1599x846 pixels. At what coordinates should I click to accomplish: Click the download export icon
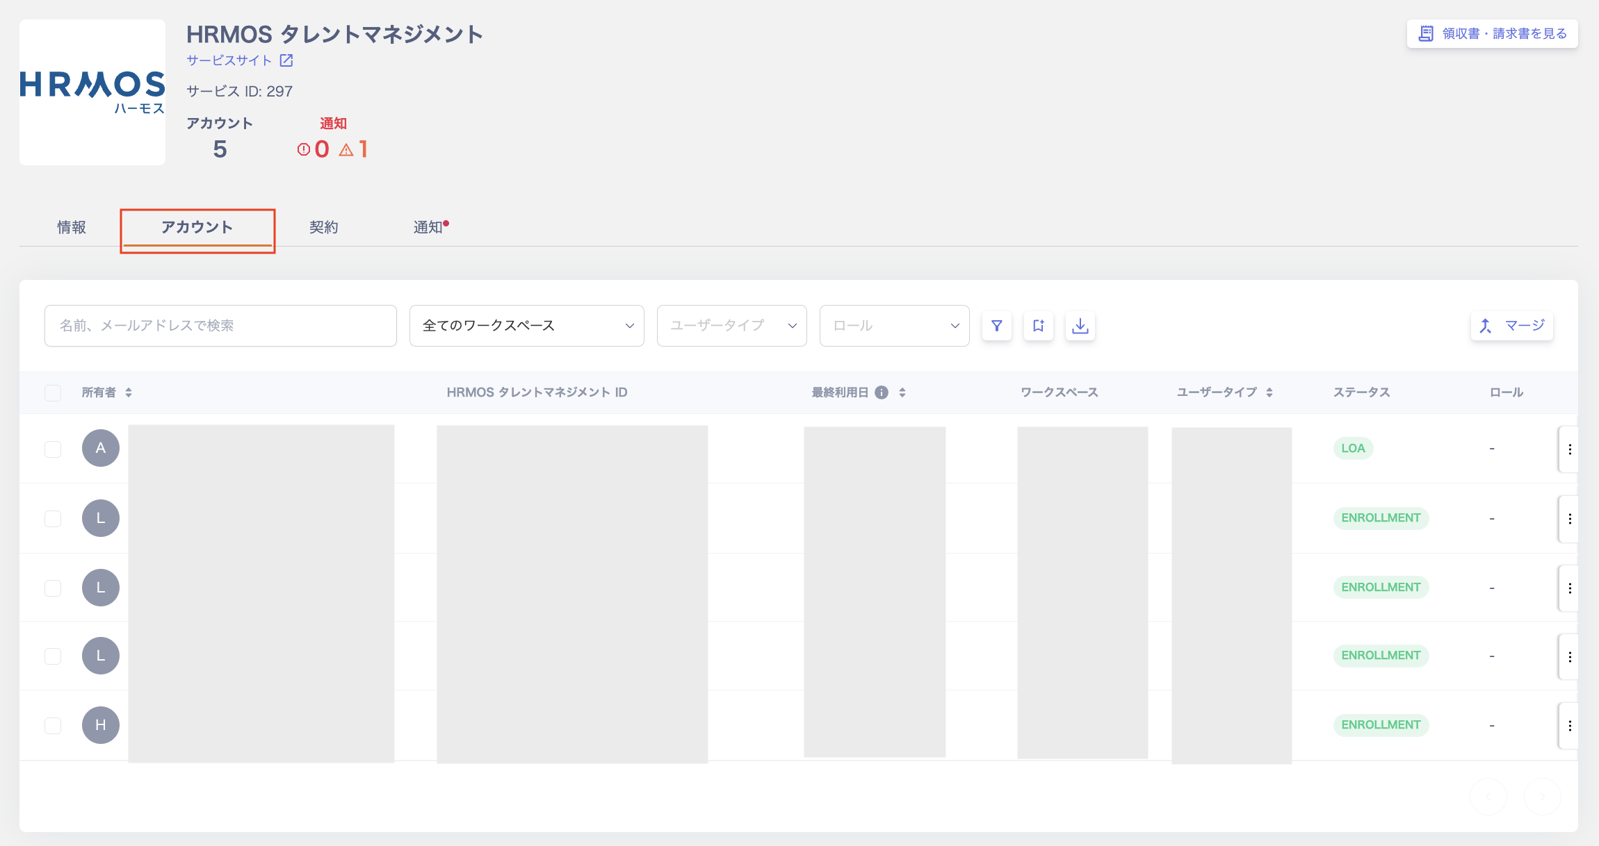pyautogui.click(x=1080, y=326)
